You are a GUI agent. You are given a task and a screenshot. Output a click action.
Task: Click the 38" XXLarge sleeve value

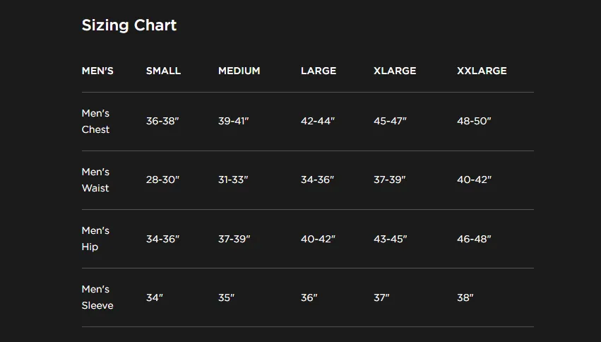pyautogui.click(x=465, y=297)
